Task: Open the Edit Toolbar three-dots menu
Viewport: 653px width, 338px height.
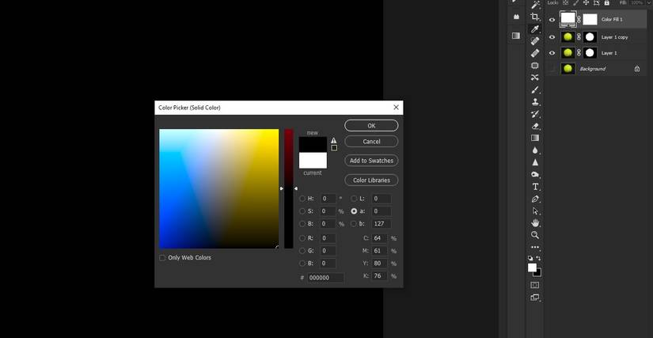Action: tap(535, 247)
